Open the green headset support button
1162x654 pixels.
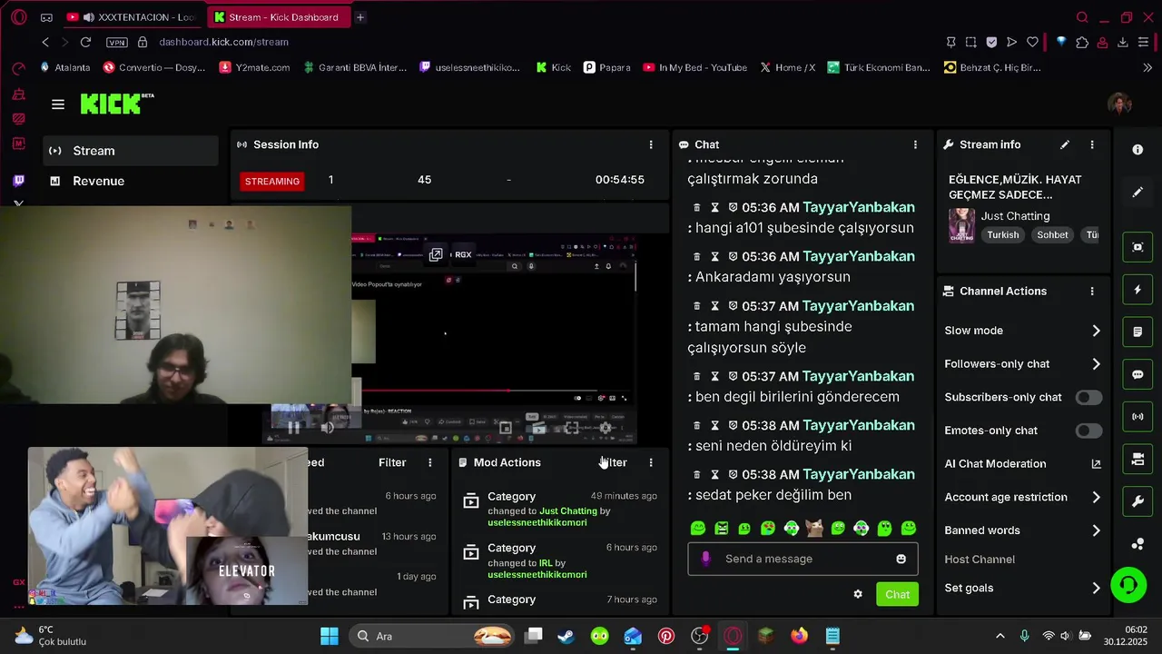tap(1128, 584)
